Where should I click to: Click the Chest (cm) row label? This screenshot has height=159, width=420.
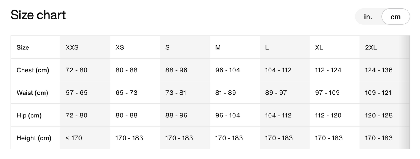tap(33, 70)
